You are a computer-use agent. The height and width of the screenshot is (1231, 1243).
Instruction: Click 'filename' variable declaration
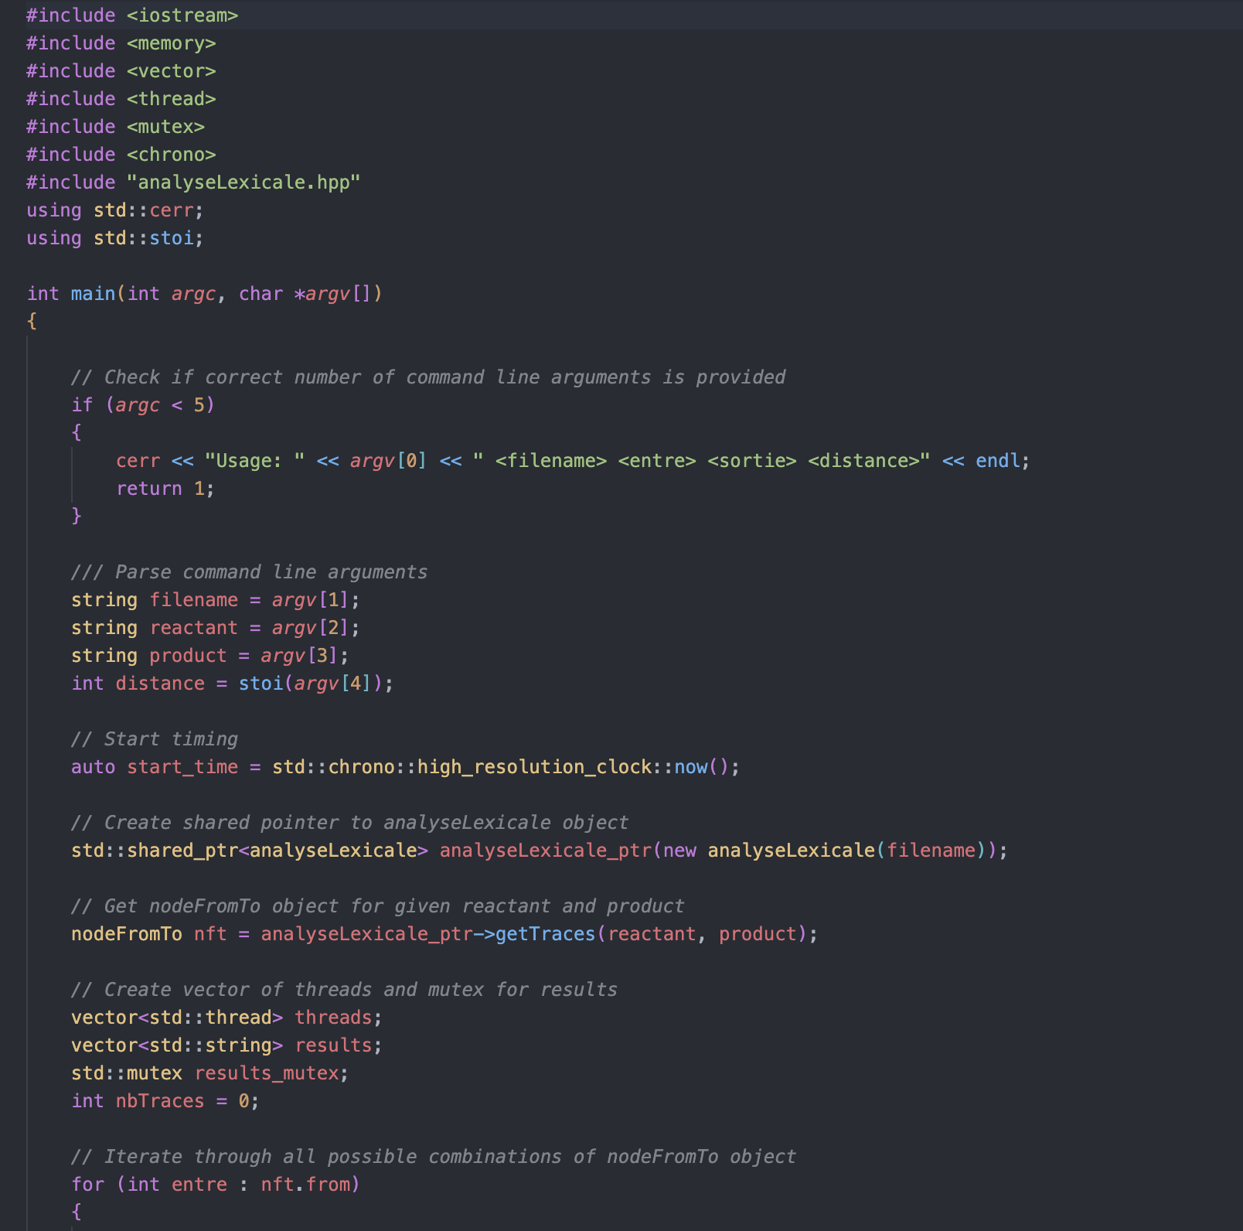pos(194,600)
